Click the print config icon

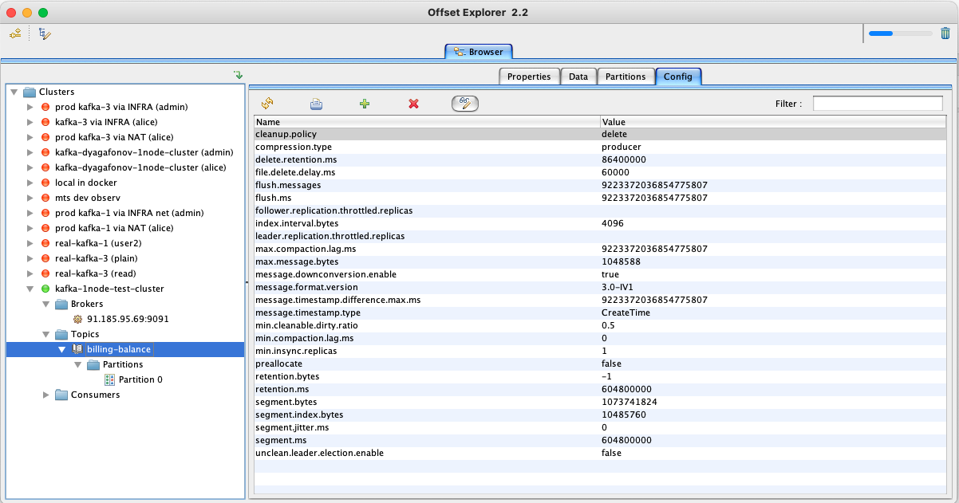316,104
